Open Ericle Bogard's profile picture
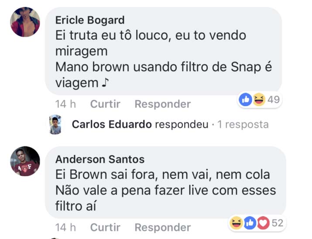312x239 pixels. point(25,22)
